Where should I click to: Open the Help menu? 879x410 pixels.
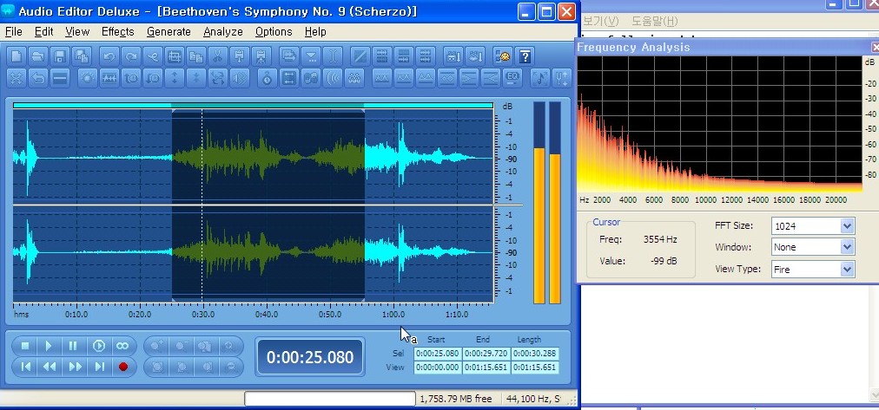coord(315,32)
